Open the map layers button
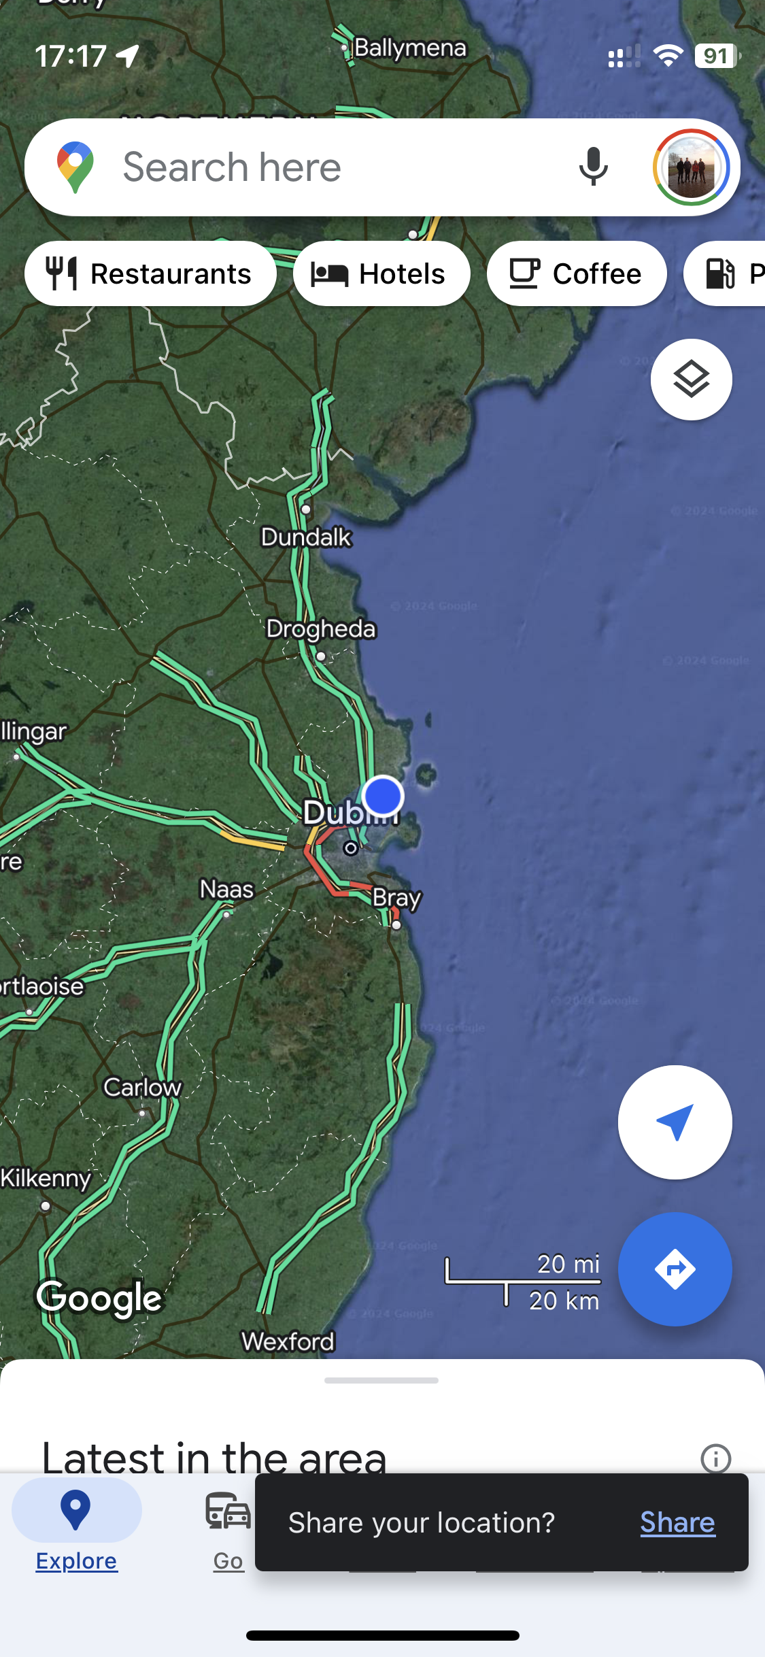Viewport: 765px width, 1657px height. (691, 380)
